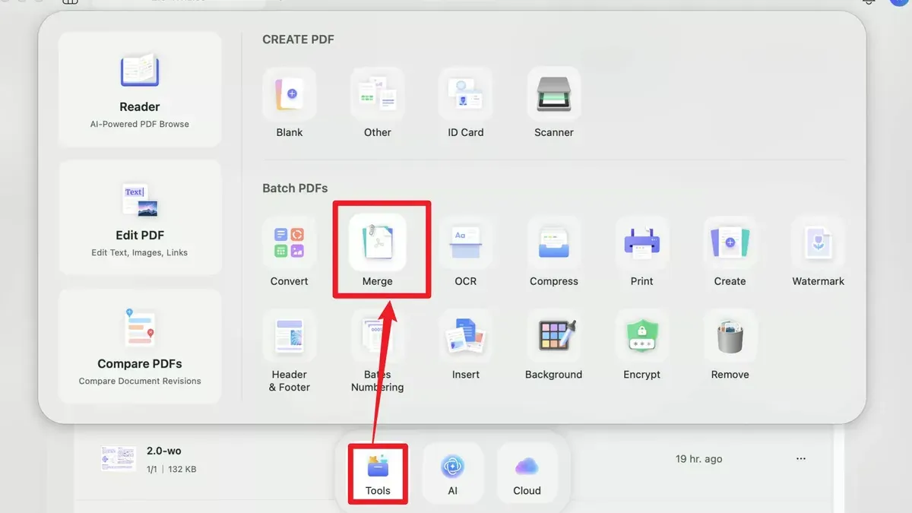Create a Blank PDF
The width and height of the screenshot is (912, 513).
290,103
